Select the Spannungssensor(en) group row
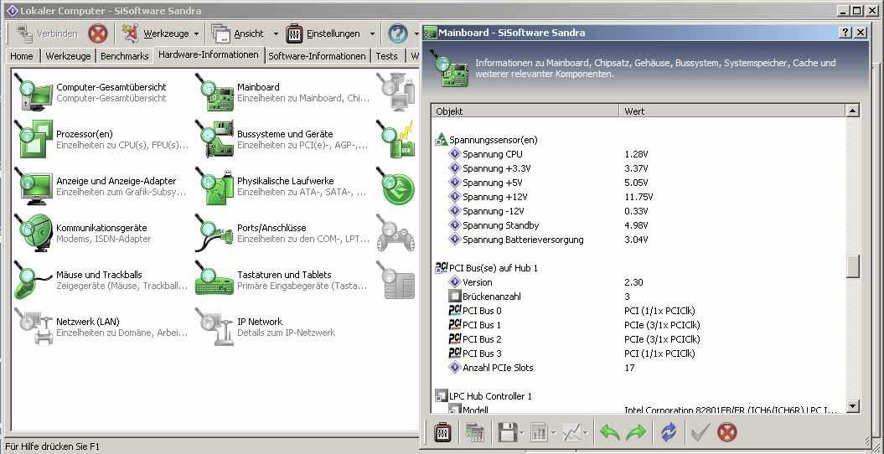The width and height of the screenshot is (884, 454). point(638,140)
